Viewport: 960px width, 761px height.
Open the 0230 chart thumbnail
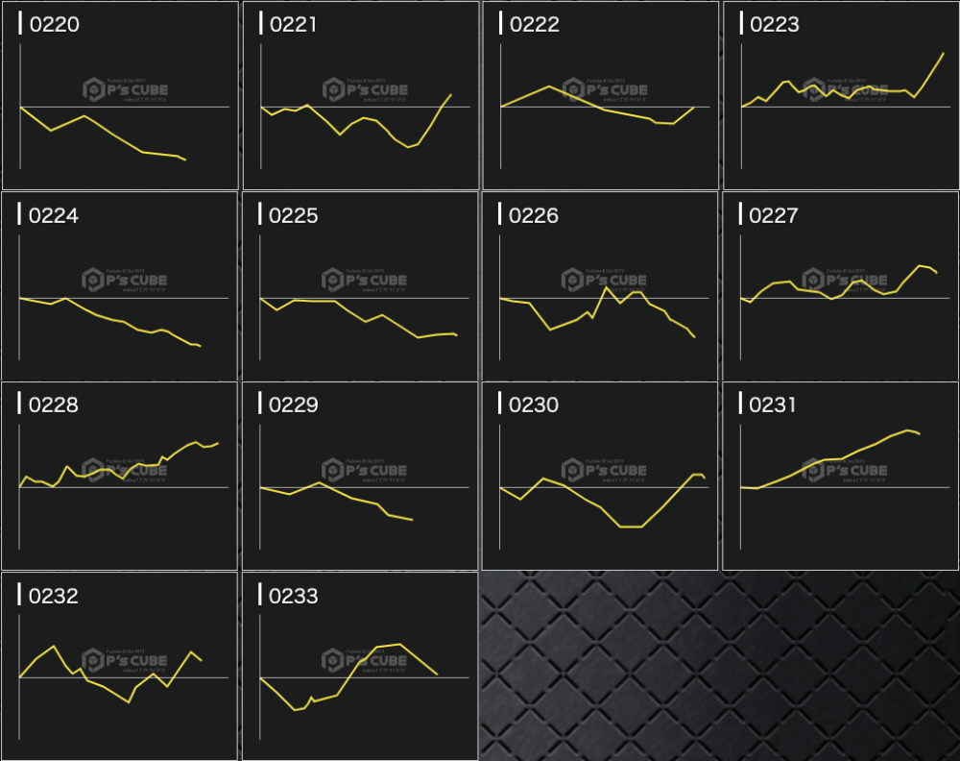[x=600, y=477]
